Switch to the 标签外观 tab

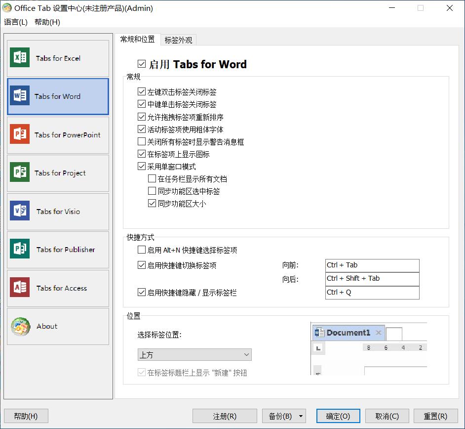(178, 40)
